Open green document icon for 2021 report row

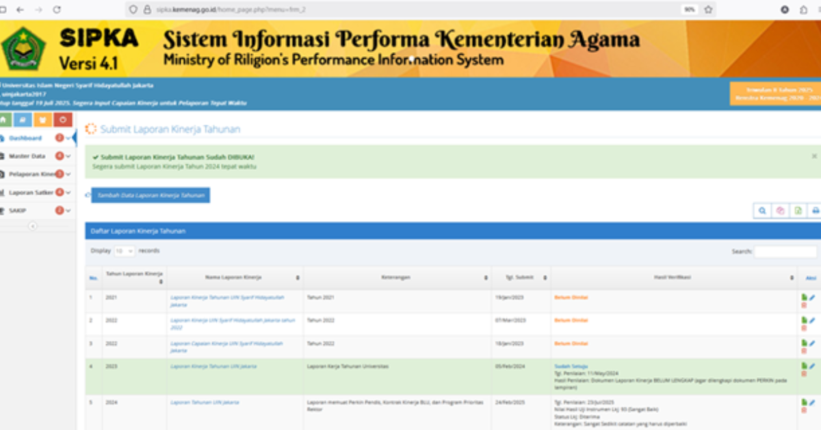(x=805, y=298)
